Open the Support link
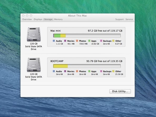 (119, 19)
